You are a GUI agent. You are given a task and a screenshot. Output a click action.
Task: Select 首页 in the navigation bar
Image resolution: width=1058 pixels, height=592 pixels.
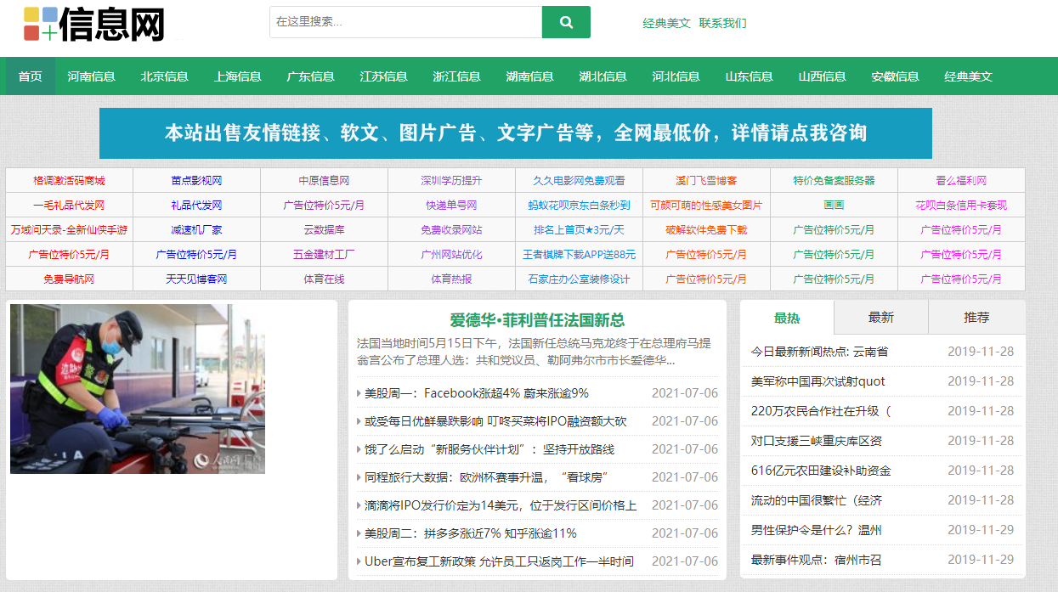tap(31, 76)
